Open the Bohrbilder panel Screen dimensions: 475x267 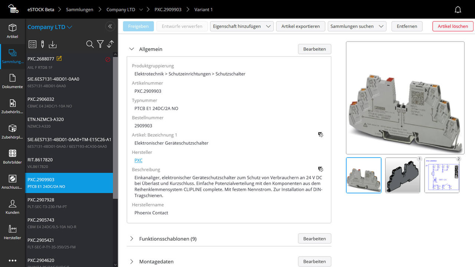12,156
